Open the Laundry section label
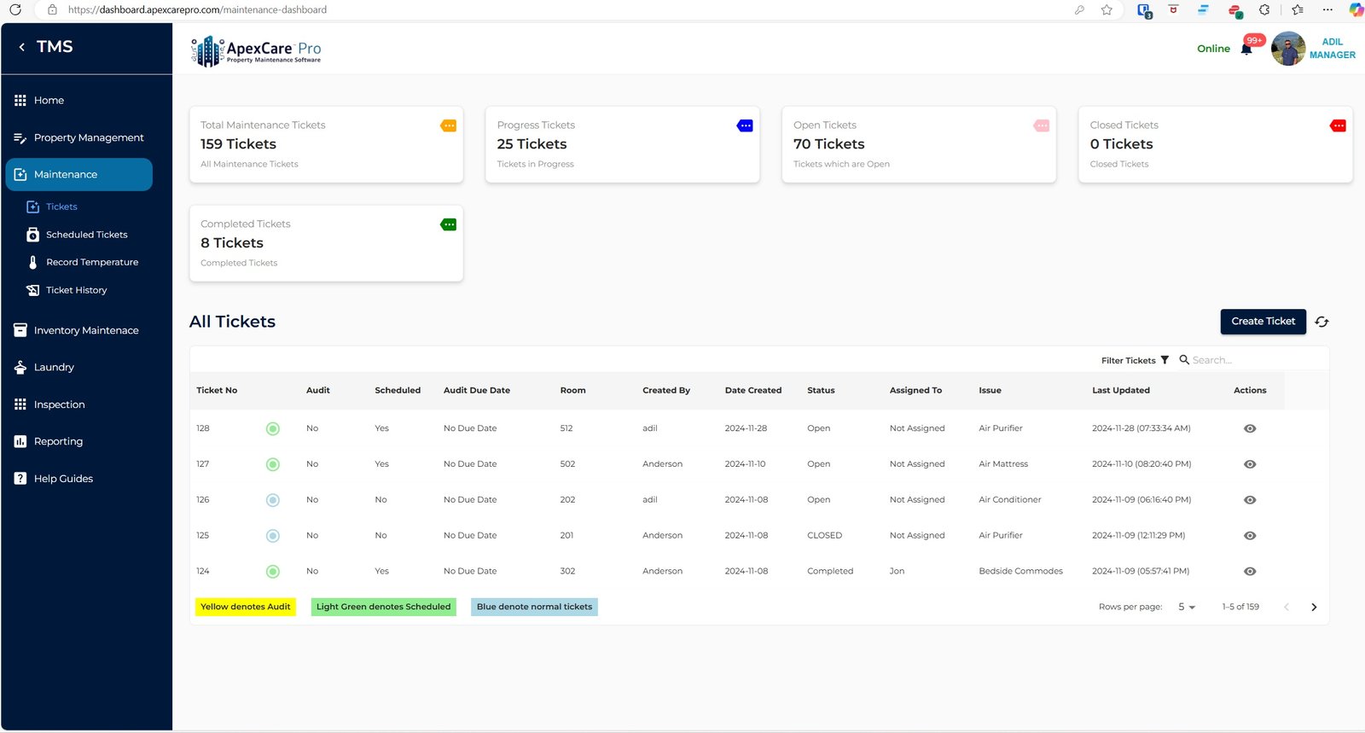Viewport: 1365px width, 733px height. 54,367
